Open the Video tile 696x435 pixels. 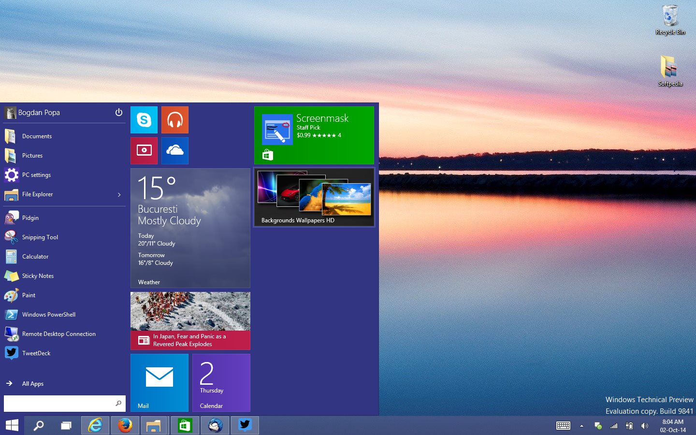pyautogui.click(x=144, y=151)
